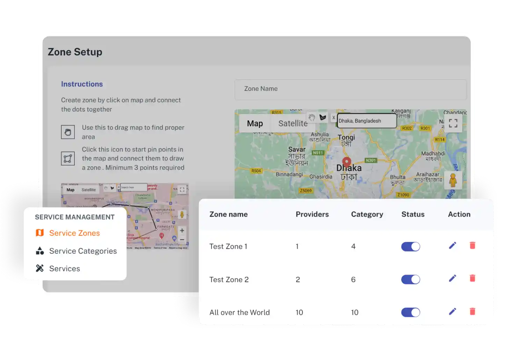This screenshot has width=513, height=347.
Task: Click Tongi label on the large map
Action: coord(346,137)
